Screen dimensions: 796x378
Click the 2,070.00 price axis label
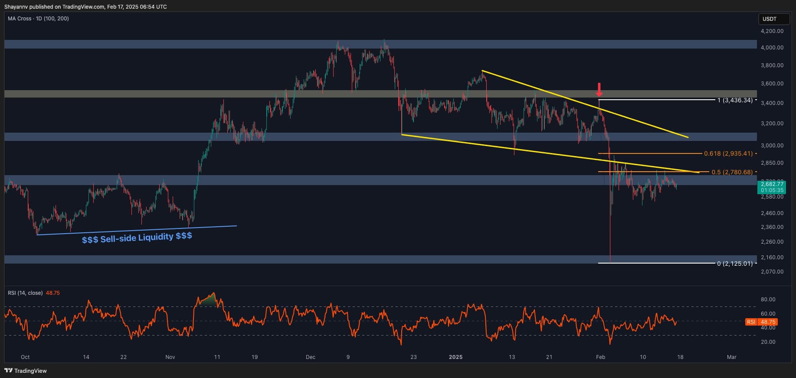point(772,272)
